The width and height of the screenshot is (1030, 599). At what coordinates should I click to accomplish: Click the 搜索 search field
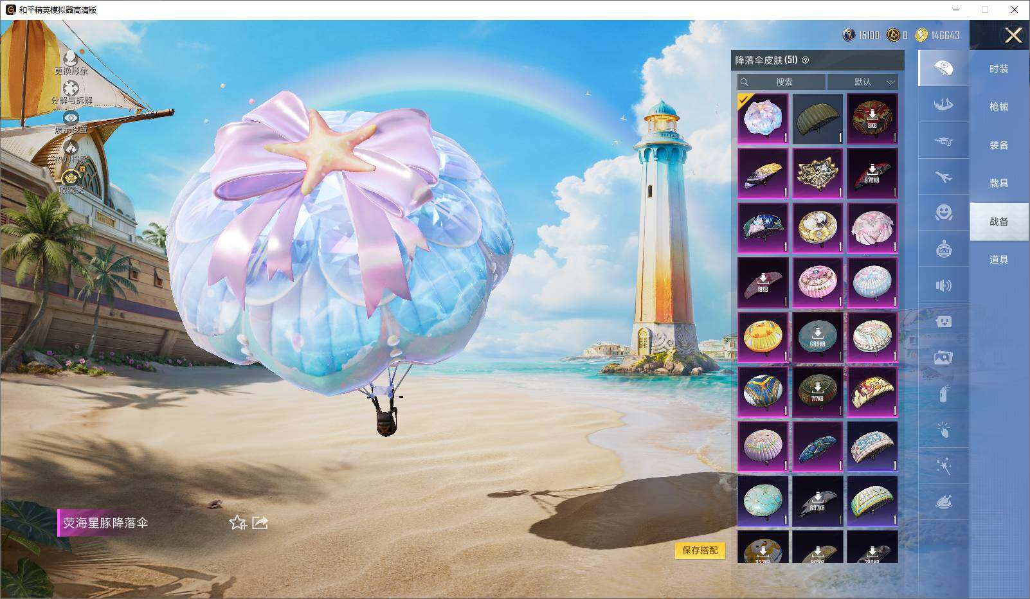pos(781,82)
